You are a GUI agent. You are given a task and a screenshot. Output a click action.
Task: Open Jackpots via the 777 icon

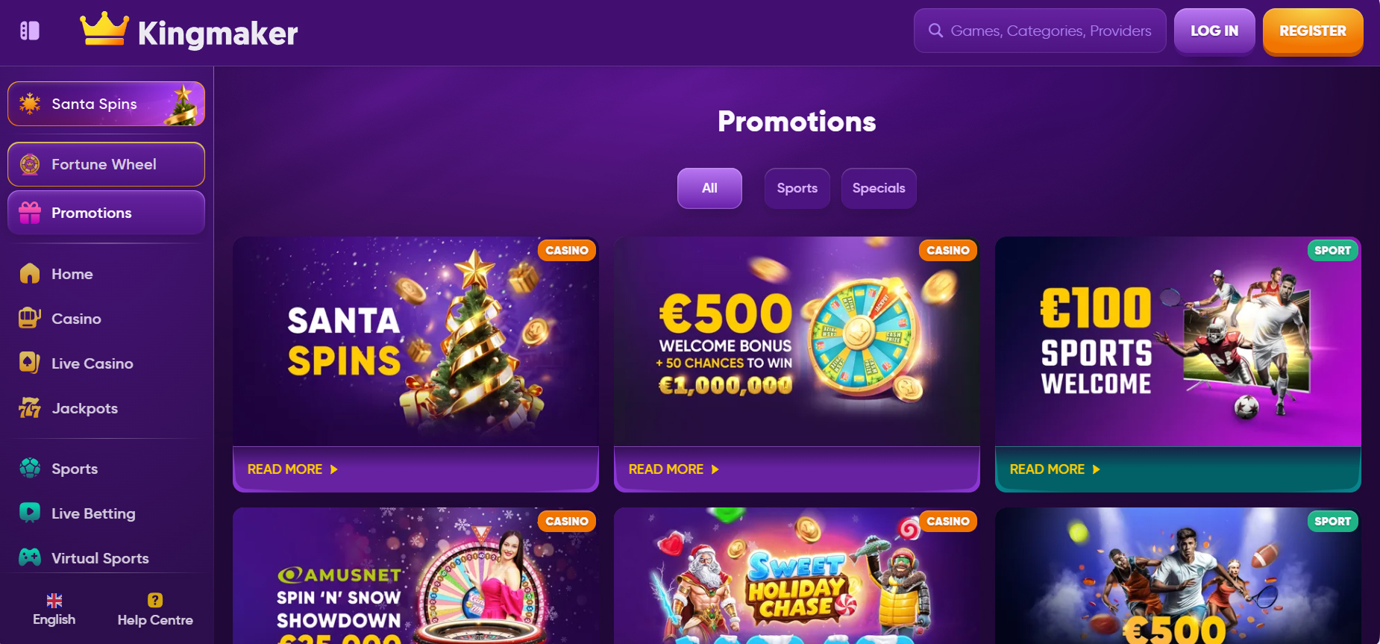click(30, 408)
